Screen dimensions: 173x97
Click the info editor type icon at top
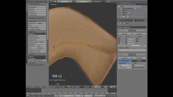pos(28,1)
